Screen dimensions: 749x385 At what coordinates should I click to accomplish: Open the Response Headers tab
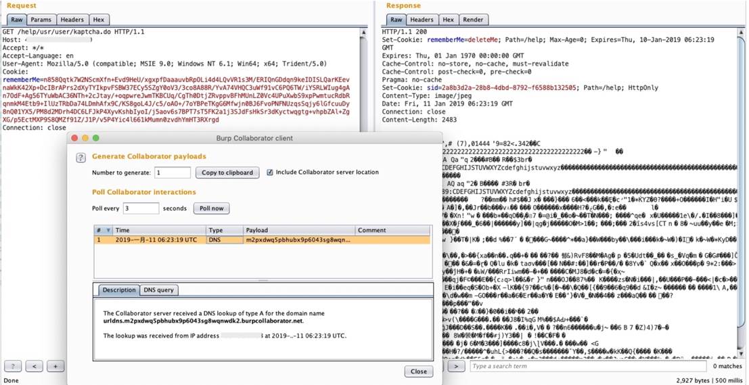422,20
